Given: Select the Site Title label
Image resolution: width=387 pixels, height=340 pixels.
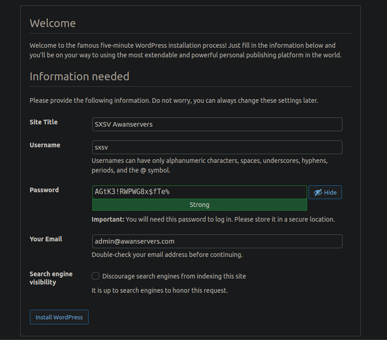Looking at the screenshot, I should click(44, 122).
